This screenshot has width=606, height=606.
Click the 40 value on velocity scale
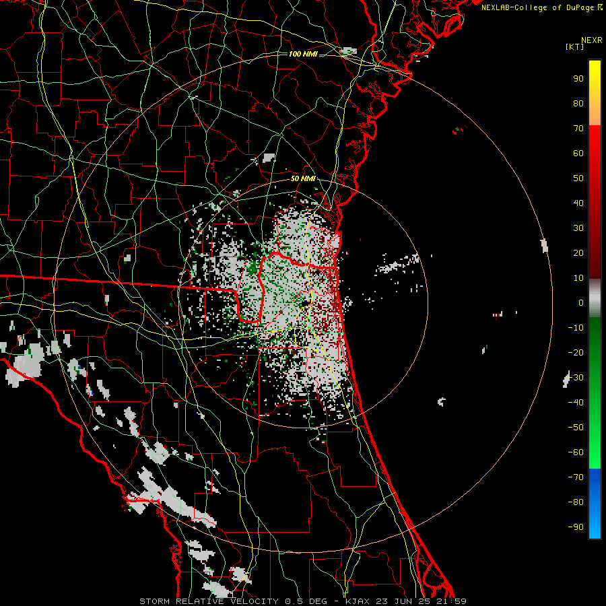[578, 203]
